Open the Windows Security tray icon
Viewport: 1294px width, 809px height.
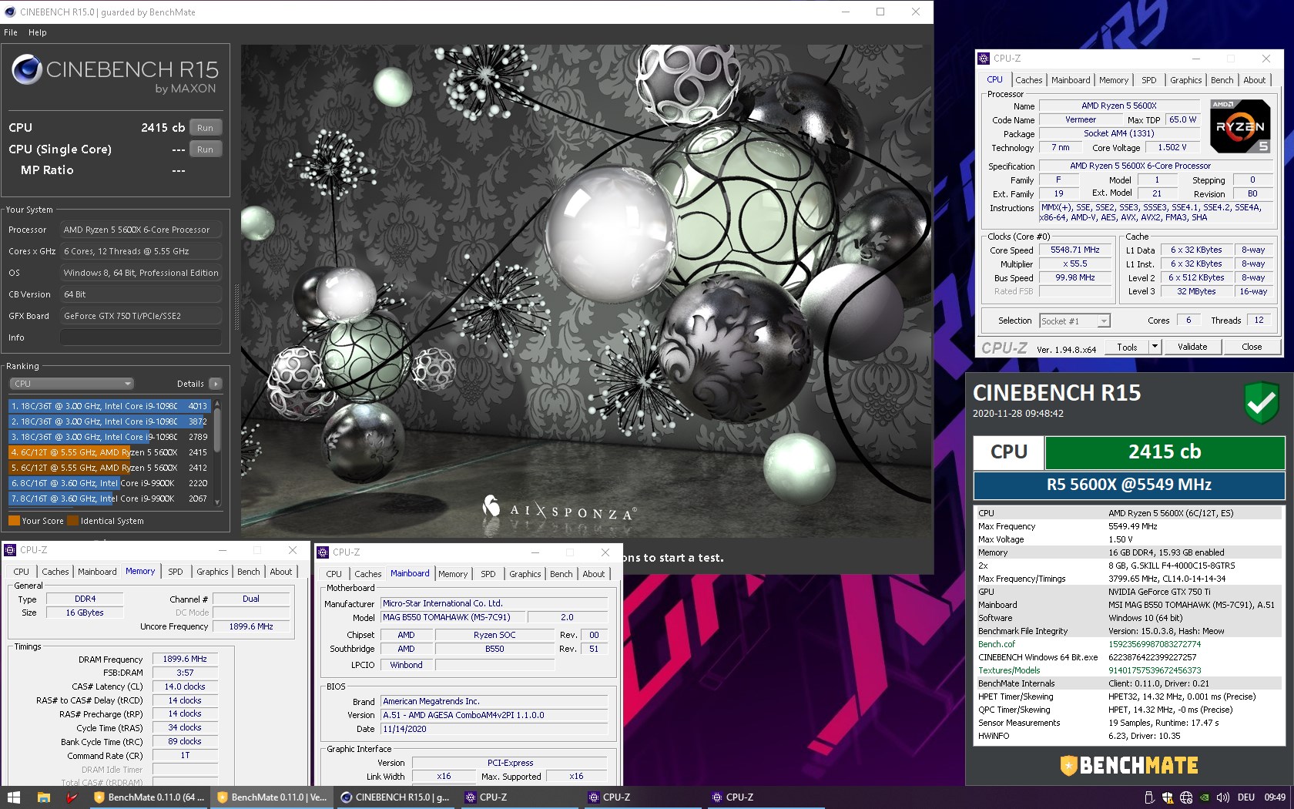[x=1168, y=797]
